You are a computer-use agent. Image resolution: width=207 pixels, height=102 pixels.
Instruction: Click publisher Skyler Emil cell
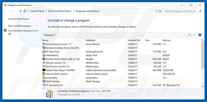pos(91,55)
